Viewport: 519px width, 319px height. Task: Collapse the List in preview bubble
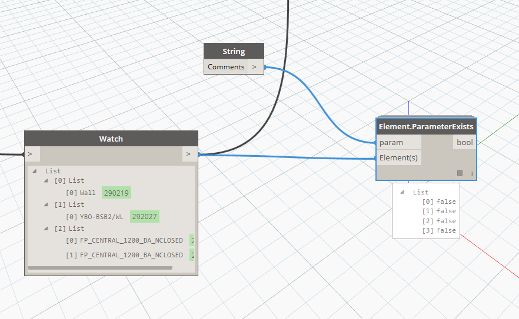coord(402,192)
